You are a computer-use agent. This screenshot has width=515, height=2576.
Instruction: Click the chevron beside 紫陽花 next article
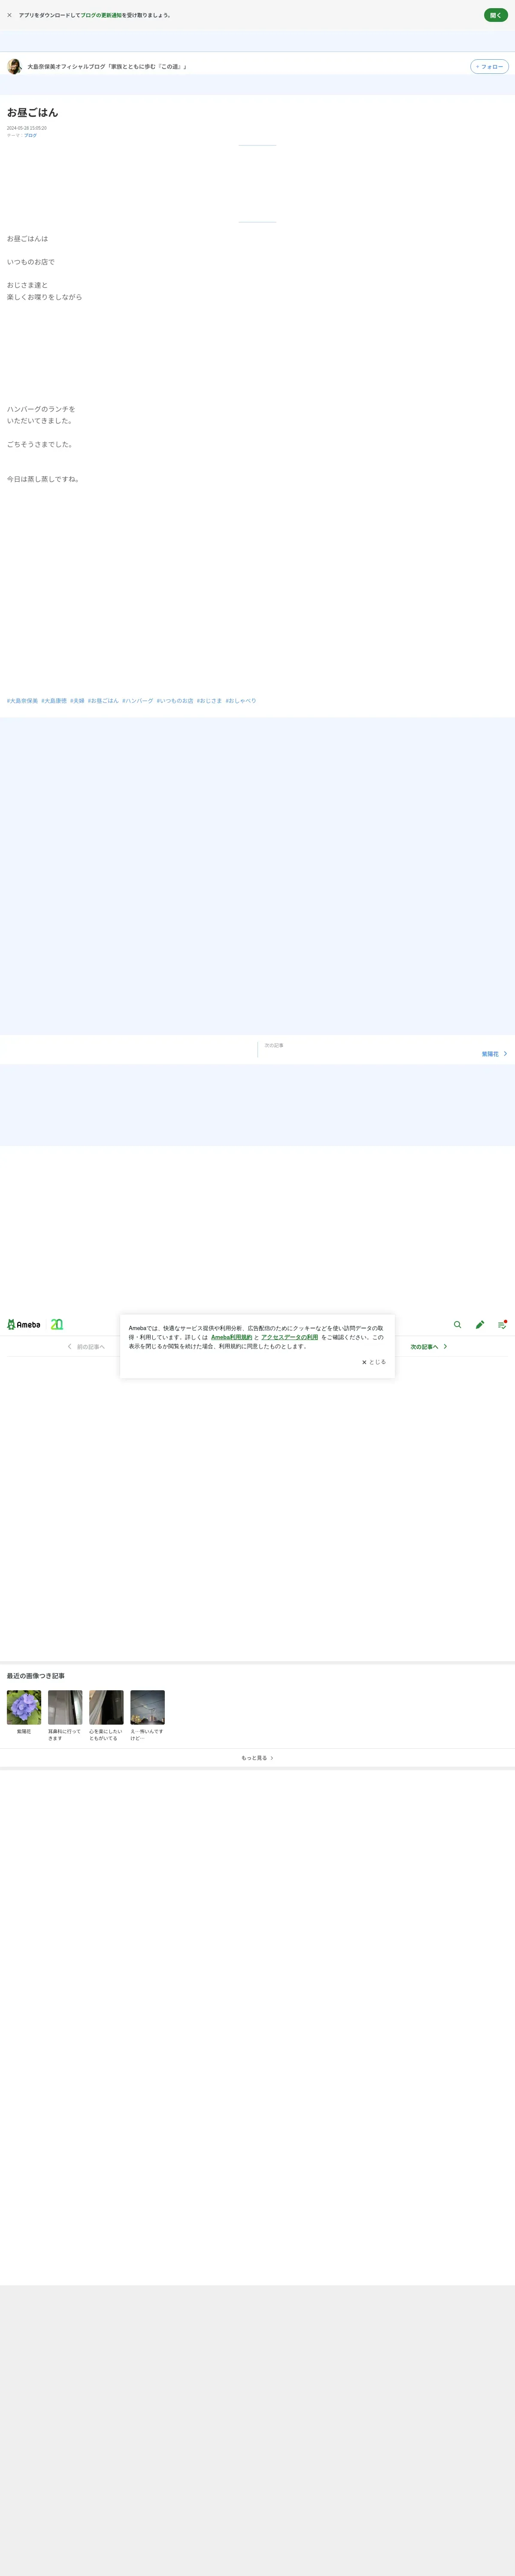[x=506, y=1054]
